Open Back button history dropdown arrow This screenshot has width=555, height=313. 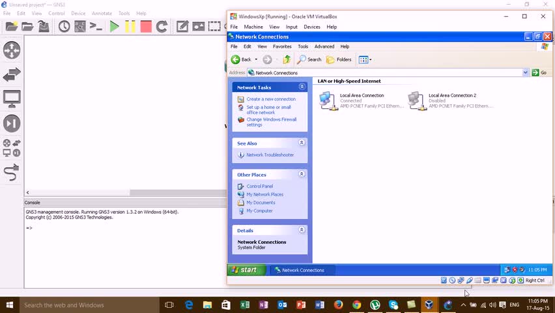tap(256, 59)
